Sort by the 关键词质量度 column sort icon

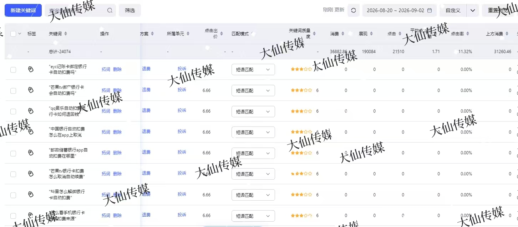[x=314, y=34]
